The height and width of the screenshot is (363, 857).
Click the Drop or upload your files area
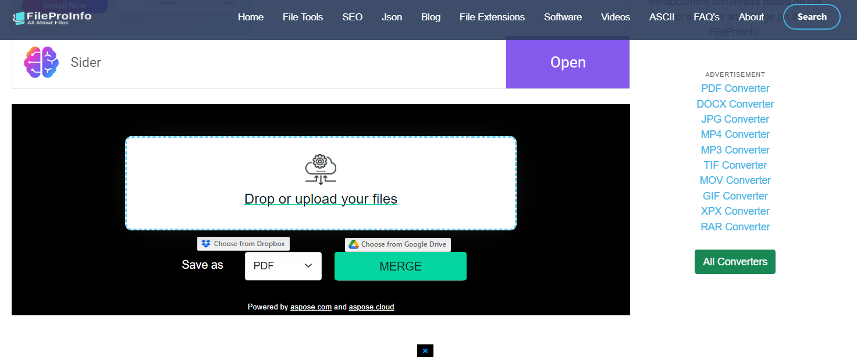coord(321,199)
